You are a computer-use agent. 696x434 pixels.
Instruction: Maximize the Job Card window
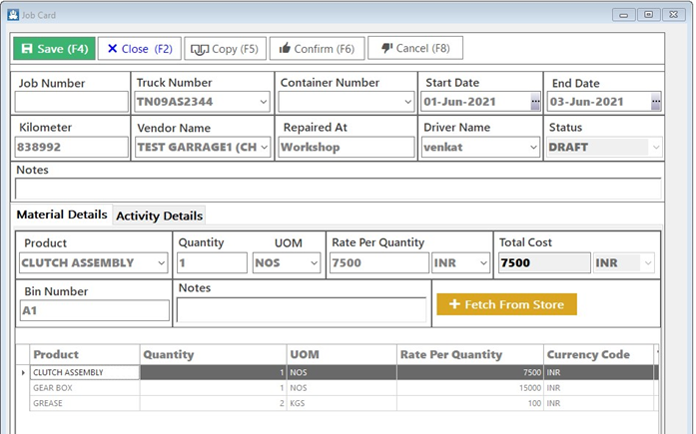pos(648,15)
